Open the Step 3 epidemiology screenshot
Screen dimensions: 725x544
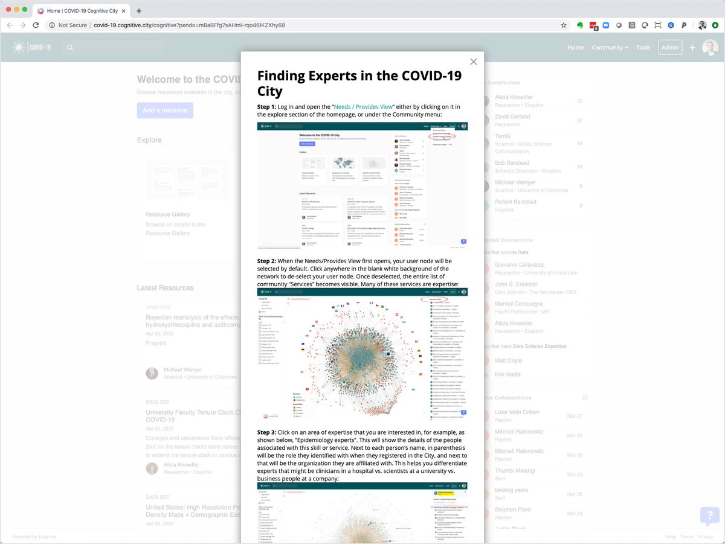pos(362,513)
